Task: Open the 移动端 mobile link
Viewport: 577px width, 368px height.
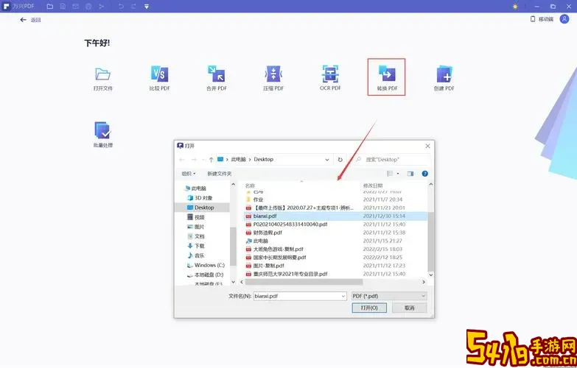Action: pyautogui.click(x=542, y=19)
